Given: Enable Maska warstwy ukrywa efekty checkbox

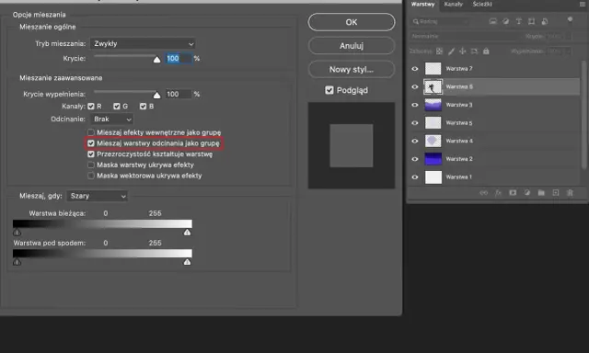Looking at the screenshot, I should pyautogui.click(x=91, y=165).
